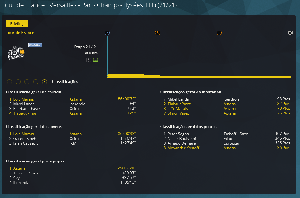The image size is (300, 198).
Task: Click the Classificação geral dos pontos heading
Action: [188, 127]
